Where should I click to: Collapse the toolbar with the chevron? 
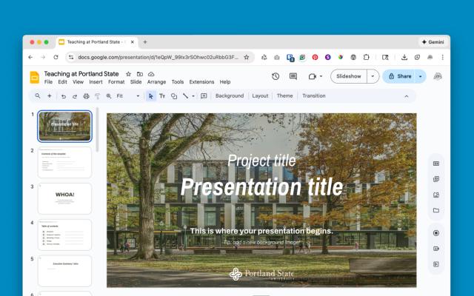click(407, 96)
